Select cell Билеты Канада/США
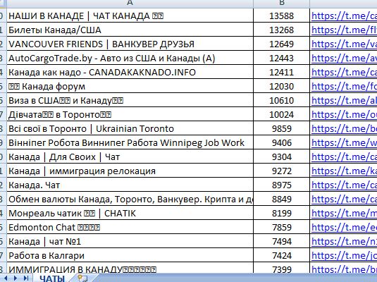The image size is (377, 282). click(x=130, y=30)
